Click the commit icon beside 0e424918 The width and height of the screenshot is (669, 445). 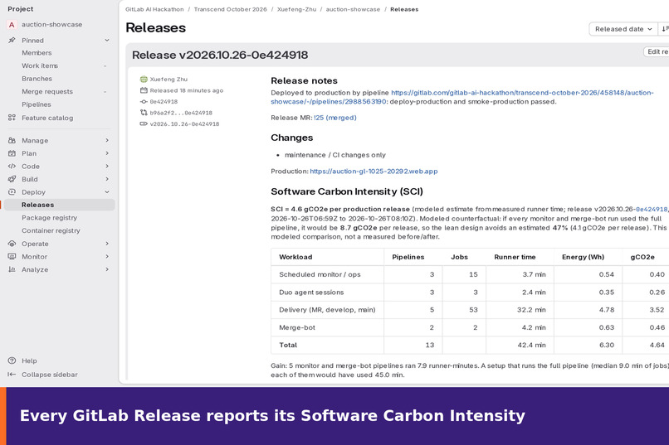(144, 102)
